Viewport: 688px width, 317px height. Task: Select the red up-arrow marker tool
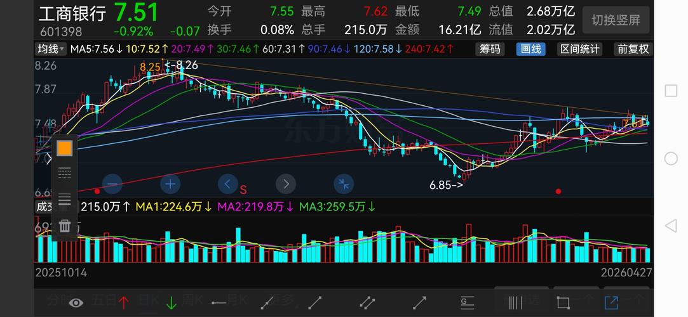[x=124, y=302]
